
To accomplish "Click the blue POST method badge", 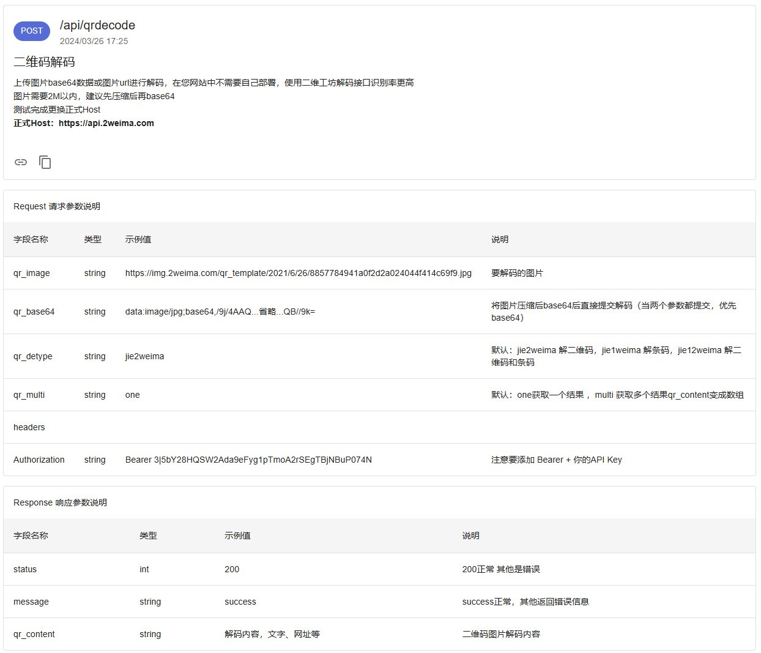I will (x=32, y=31).
